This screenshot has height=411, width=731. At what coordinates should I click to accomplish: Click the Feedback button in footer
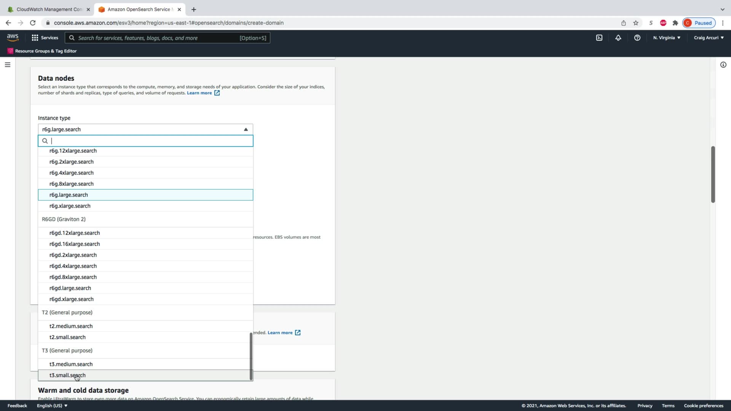coord(17,406)
